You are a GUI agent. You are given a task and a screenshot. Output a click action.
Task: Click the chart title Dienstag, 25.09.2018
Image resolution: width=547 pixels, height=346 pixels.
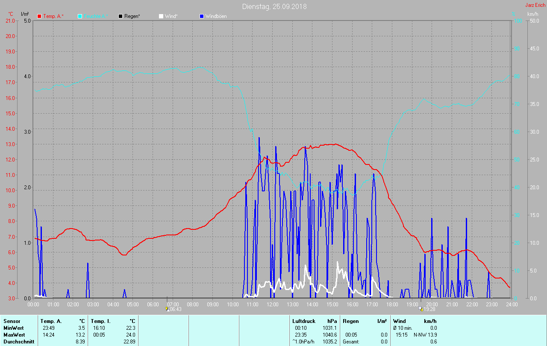coord(274,6)
